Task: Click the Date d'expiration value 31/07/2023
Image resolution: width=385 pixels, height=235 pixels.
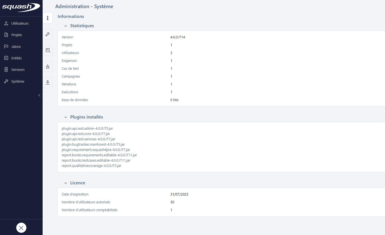Action: point(179,194)
